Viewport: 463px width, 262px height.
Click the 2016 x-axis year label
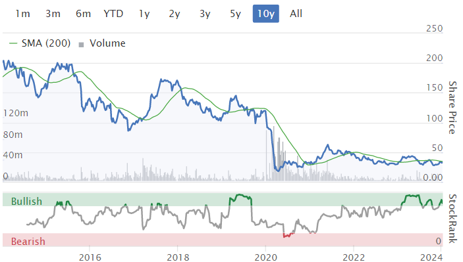(90, 257)
